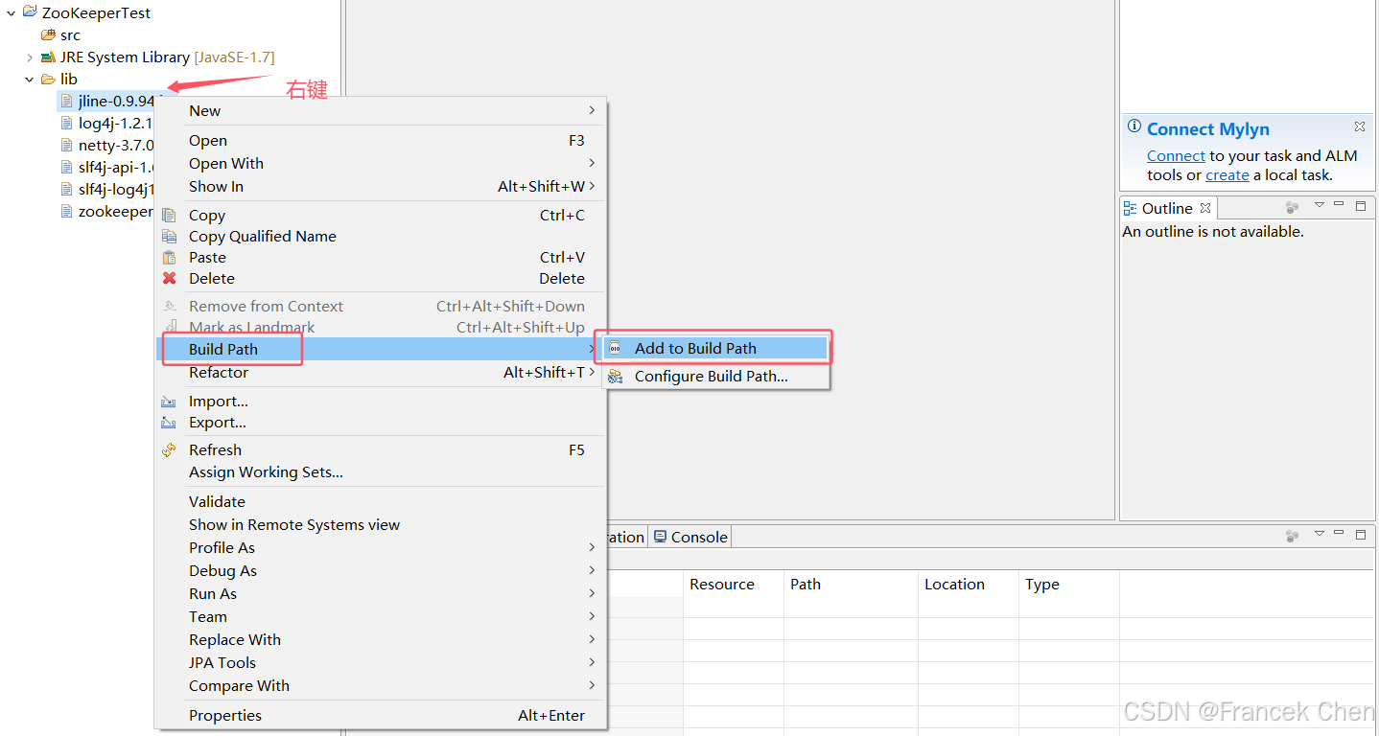This screenshot has height=736, width=1379.
Task: Click the JRE System Library icon
Action: pos(48,57)
